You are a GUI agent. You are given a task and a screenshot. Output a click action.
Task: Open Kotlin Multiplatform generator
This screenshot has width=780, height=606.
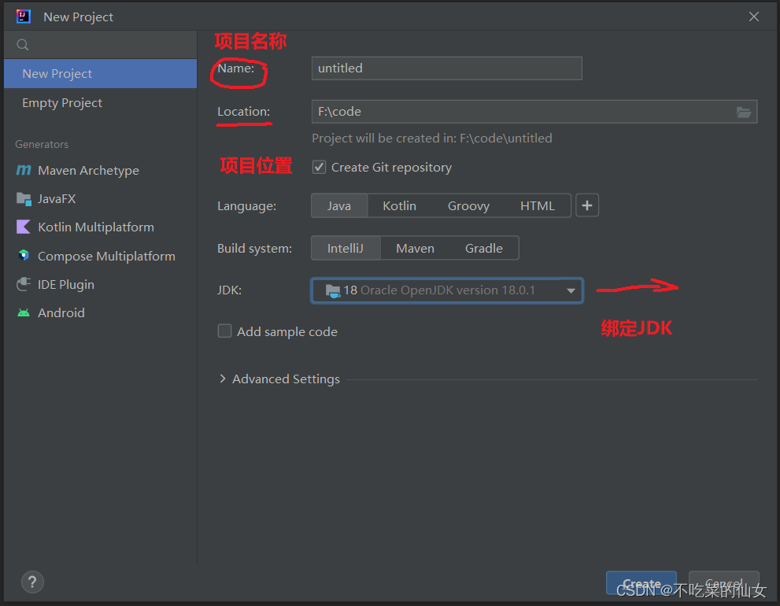click(x=101, y=227)
